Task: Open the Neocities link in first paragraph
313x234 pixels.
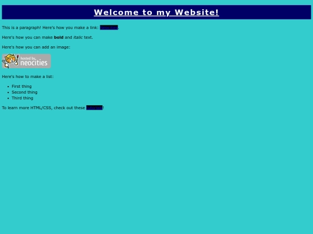Action: [x=109, y=28]
